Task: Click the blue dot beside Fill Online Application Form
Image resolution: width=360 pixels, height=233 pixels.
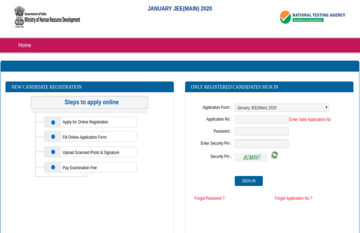Action: tap(53, 137)
